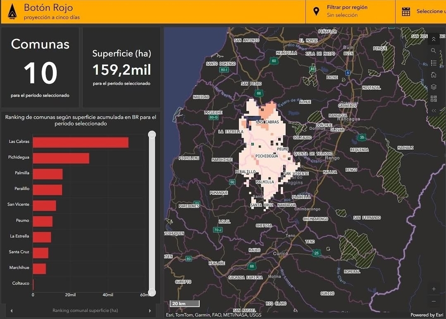
Task: Open the basemap gallery grid
Action: [x=433, y=98]
